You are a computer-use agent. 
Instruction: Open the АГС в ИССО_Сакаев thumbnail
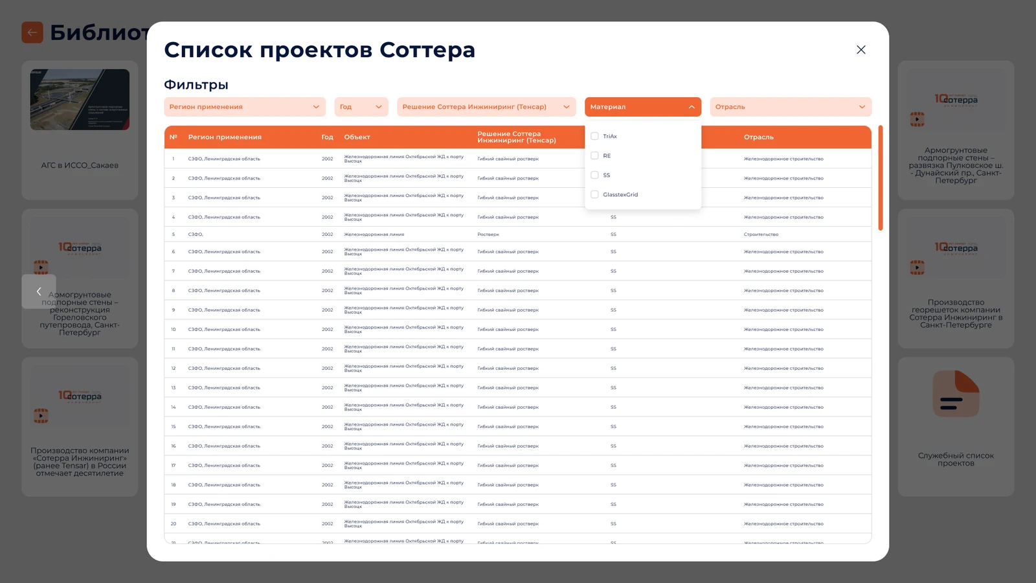80,100
